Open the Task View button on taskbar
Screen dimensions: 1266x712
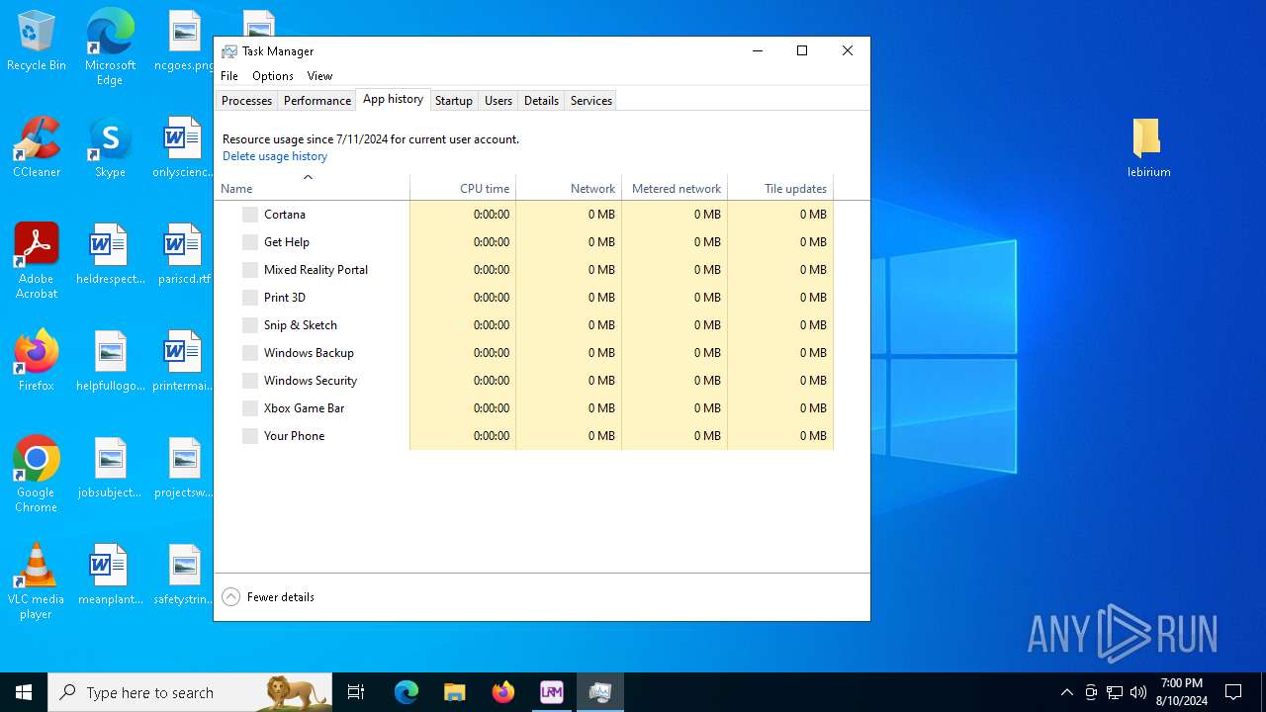[x=356, y=692]
